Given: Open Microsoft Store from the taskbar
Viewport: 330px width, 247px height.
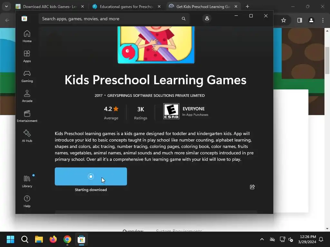Looking at the screenshot, I should [82, 239].
